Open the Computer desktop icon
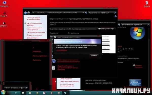152x95 pixels. point(4,4)
